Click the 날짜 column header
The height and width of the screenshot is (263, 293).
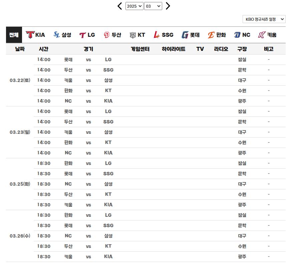20,49
